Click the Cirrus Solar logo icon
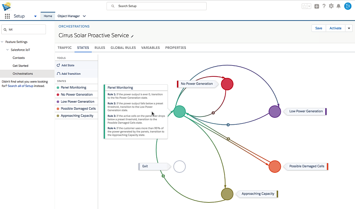Image resolution: width=355 pixels, height=209 pixels. [x=7, y=6]
